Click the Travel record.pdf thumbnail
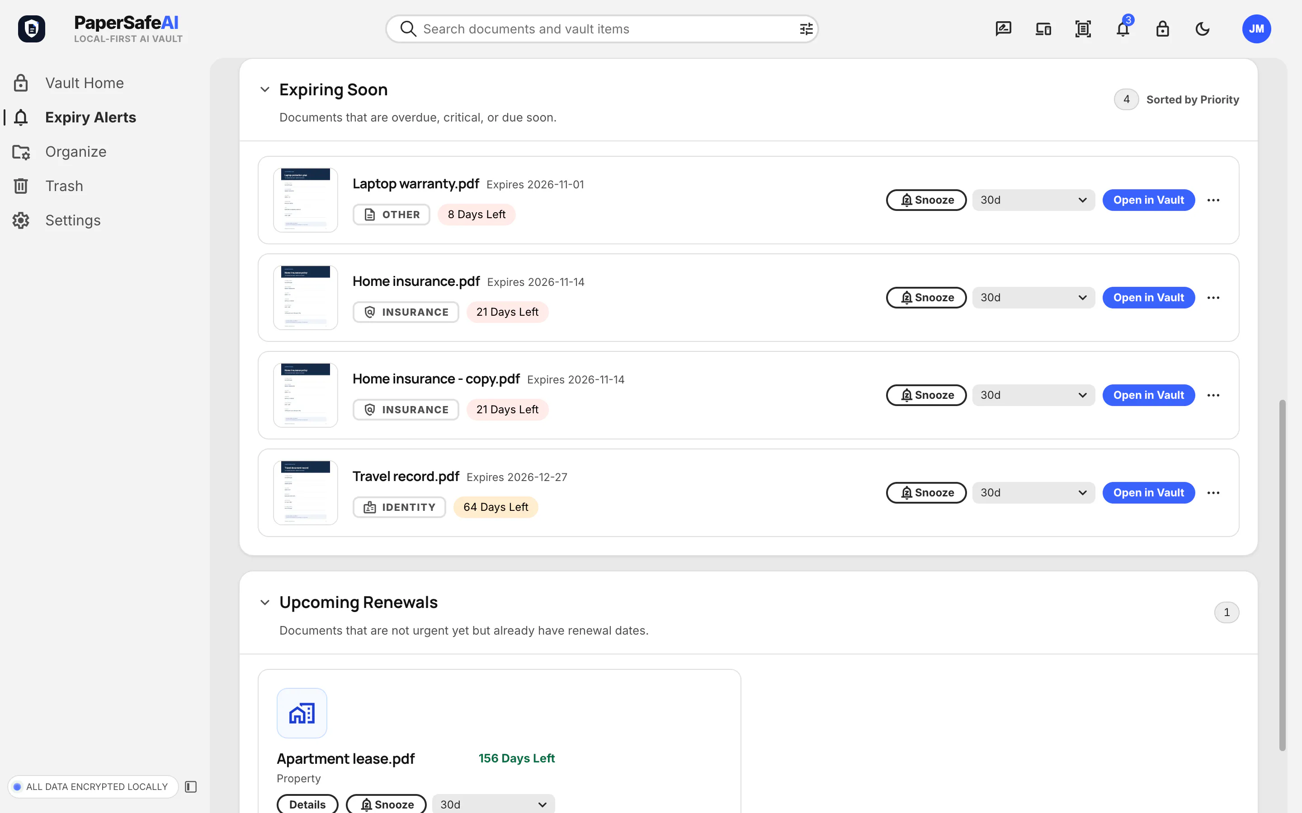The image size is (1302, 813). [306, 492]
